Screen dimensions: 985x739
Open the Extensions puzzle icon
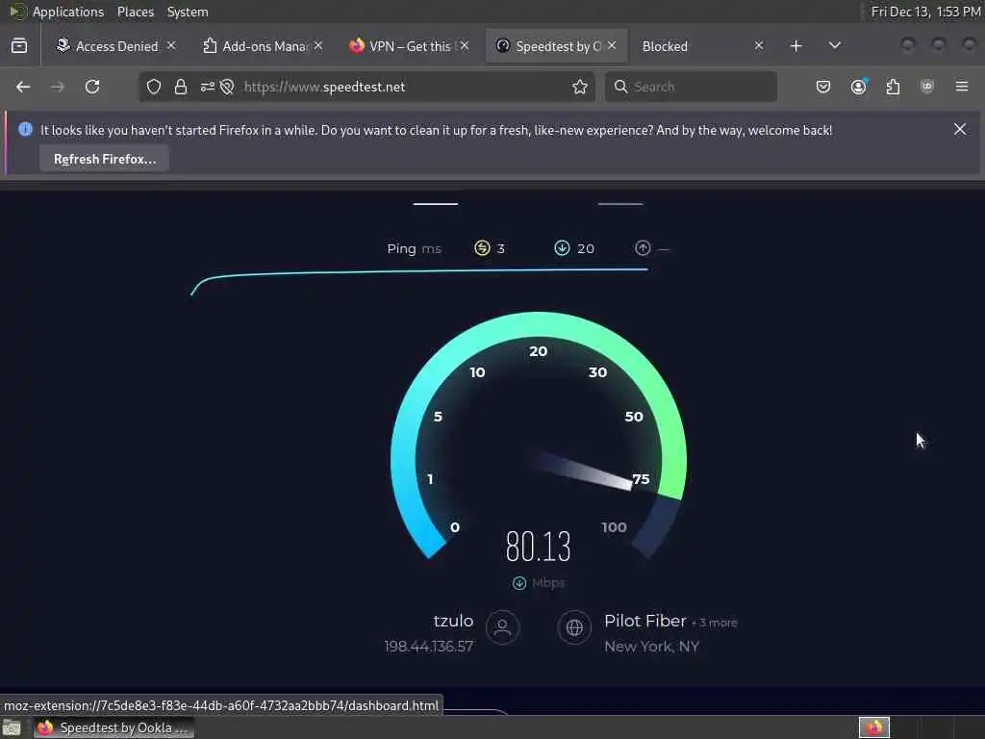893,87
